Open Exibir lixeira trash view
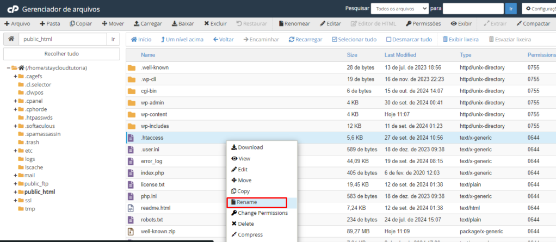This screenshot has width=556, height=242. click(460, 40)
